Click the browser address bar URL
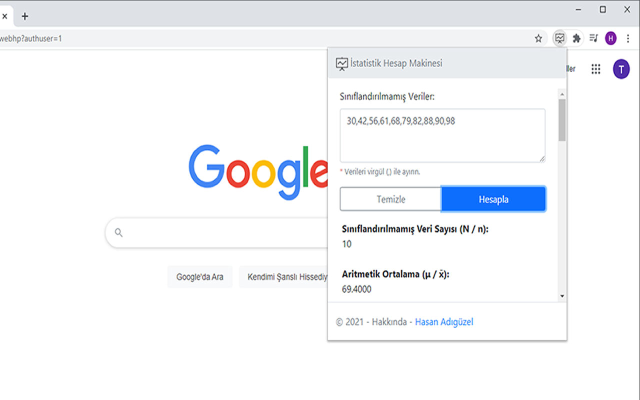 pos(31,38)
